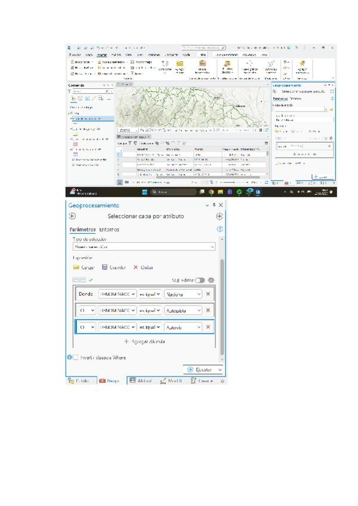
Task: Open the O connector dropdown in the Autovía row
Action: (x=87, y=327)
